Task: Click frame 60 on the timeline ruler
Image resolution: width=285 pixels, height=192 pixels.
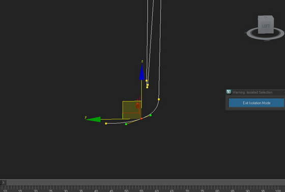Action: 157,190
